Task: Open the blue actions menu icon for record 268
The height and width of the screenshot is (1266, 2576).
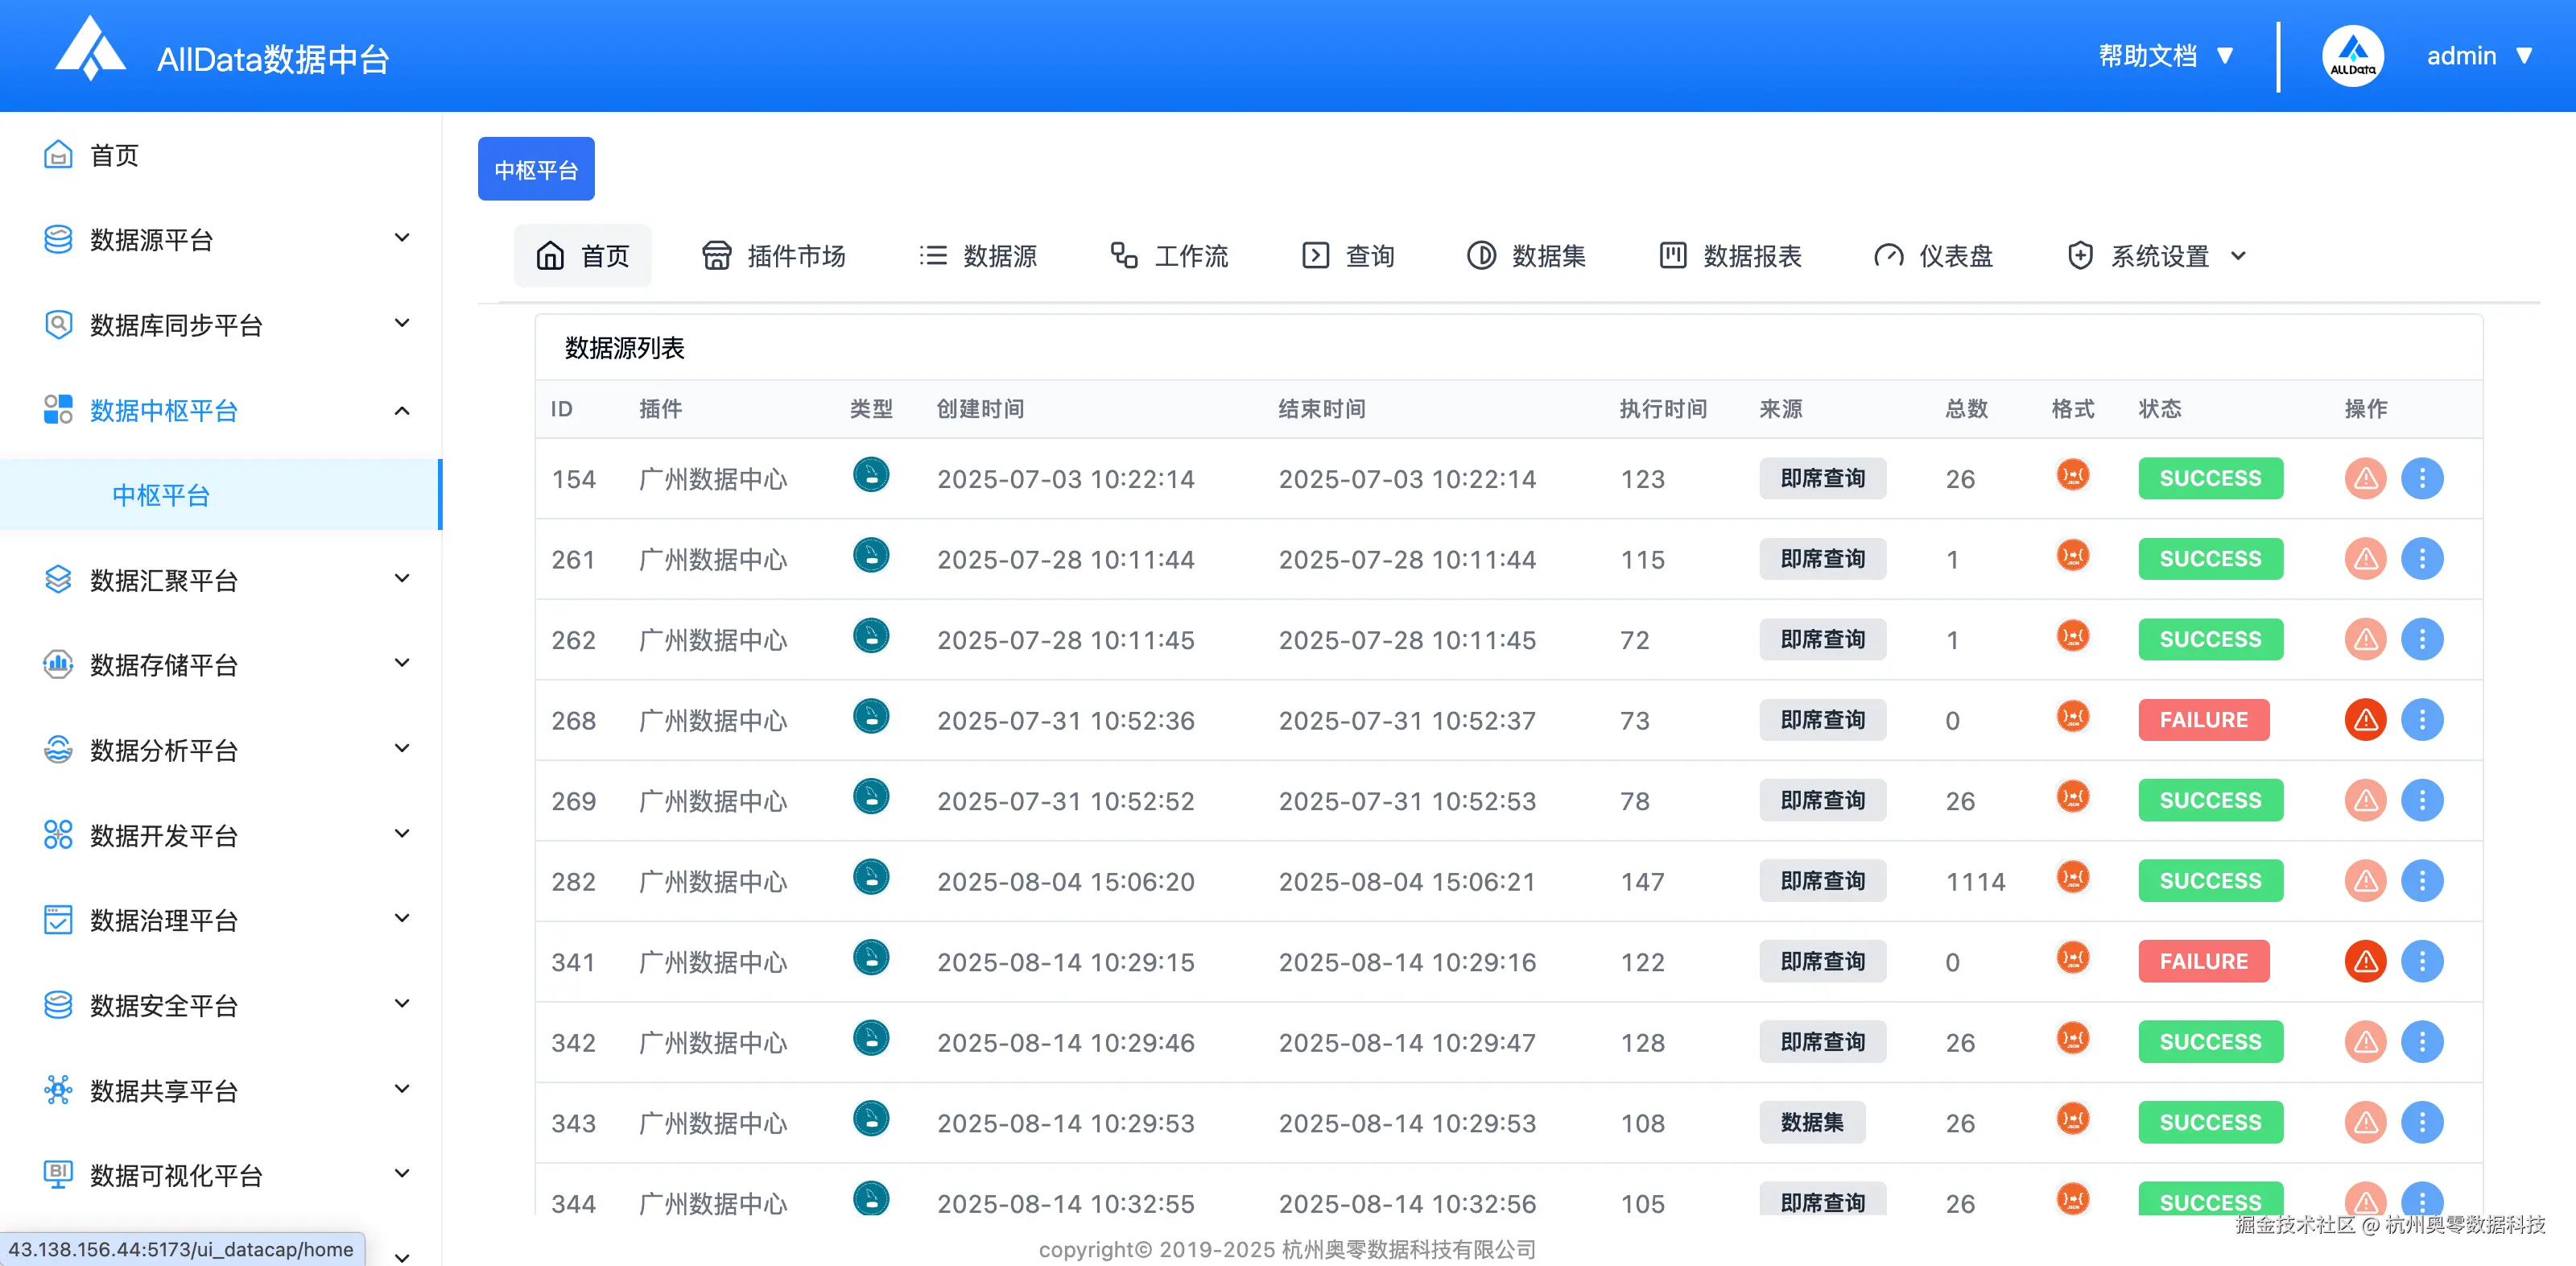Action: point(2423,719)
